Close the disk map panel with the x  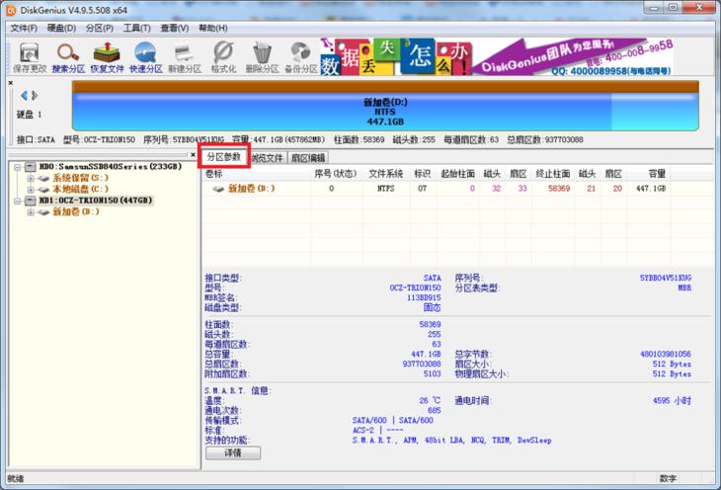click(11, 83)
